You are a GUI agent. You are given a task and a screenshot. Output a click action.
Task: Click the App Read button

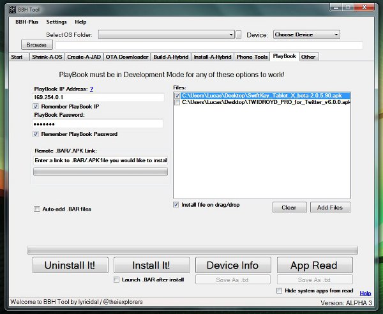pos(315,265)
